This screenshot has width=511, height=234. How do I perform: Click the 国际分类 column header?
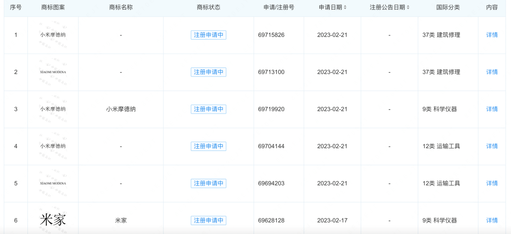click(448, 8)
